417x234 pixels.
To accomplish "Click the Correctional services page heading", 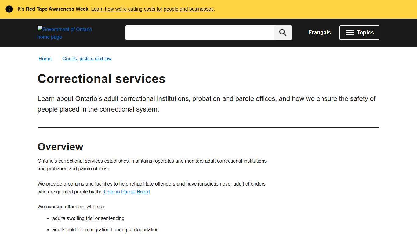I will (x=101, y=79).
